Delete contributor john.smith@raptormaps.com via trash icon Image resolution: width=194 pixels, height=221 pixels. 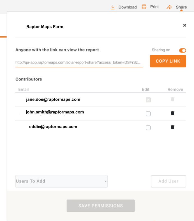pyautogui.click(x=172, y=113)
